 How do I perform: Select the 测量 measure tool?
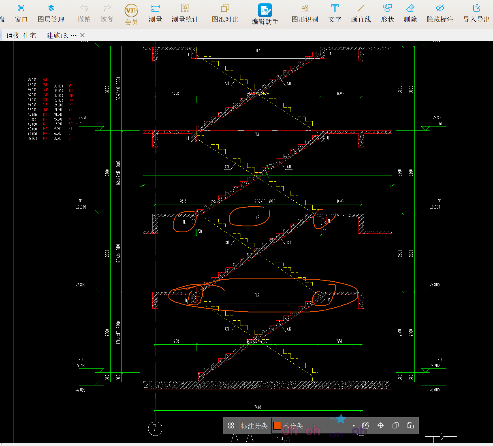[155, 13]
